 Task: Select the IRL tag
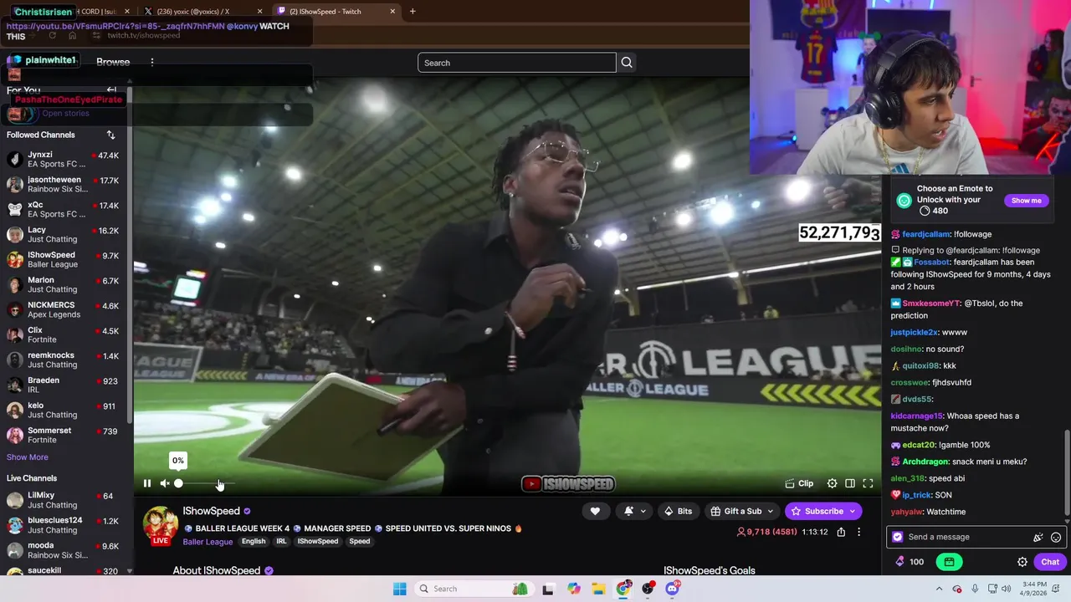pyautogui.click(x=282, y=542)
